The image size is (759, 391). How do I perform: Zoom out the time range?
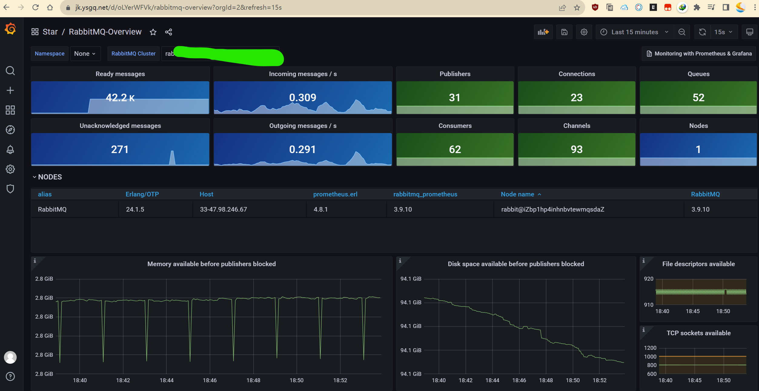pyautogui.click(x=682, y=32)
